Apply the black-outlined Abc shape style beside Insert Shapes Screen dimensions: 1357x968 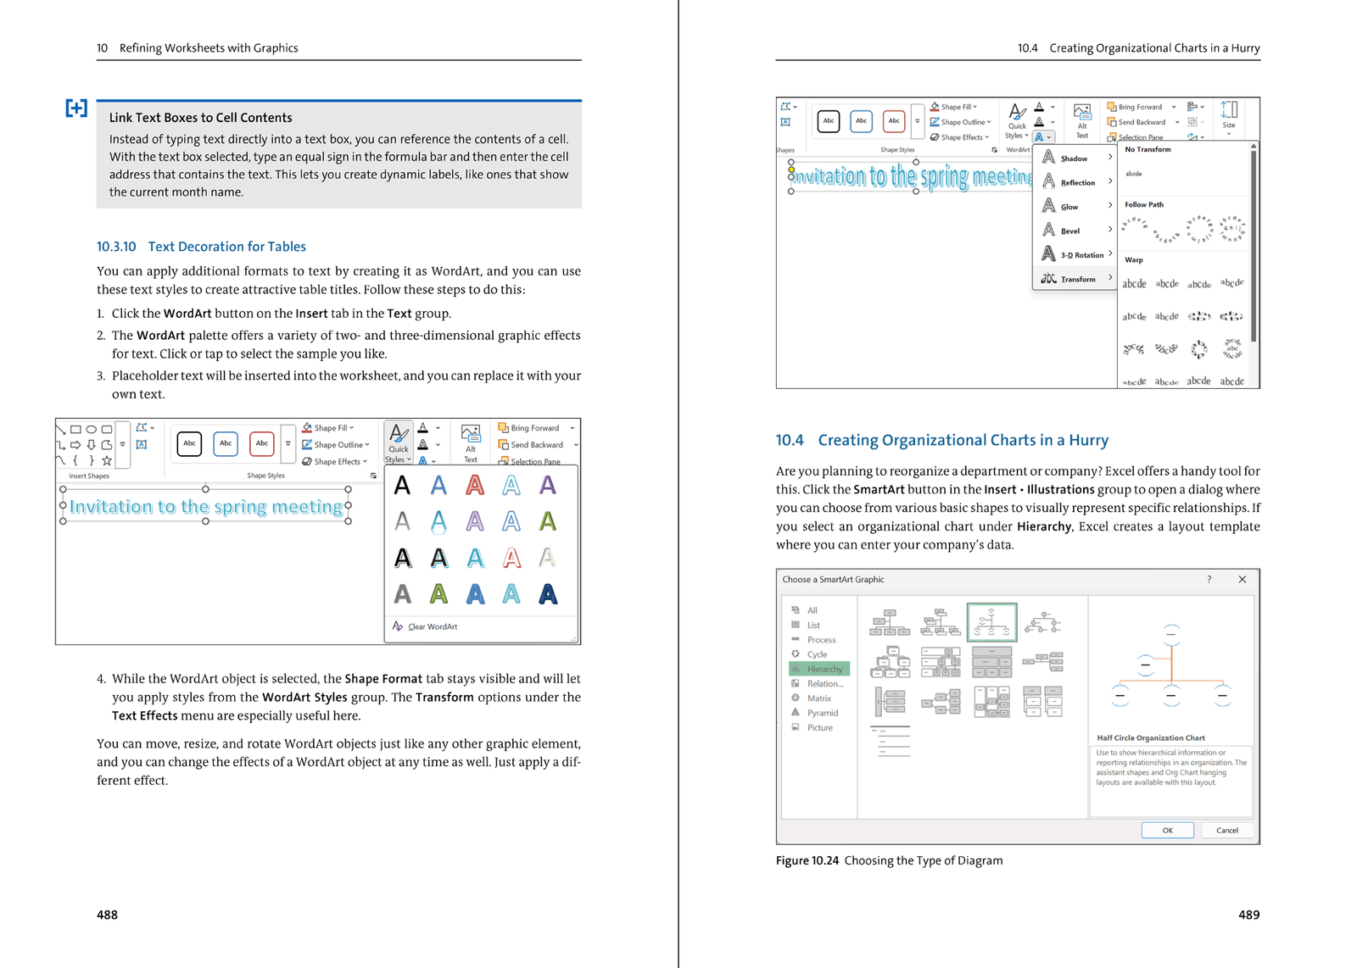click(x=189, y=443)
